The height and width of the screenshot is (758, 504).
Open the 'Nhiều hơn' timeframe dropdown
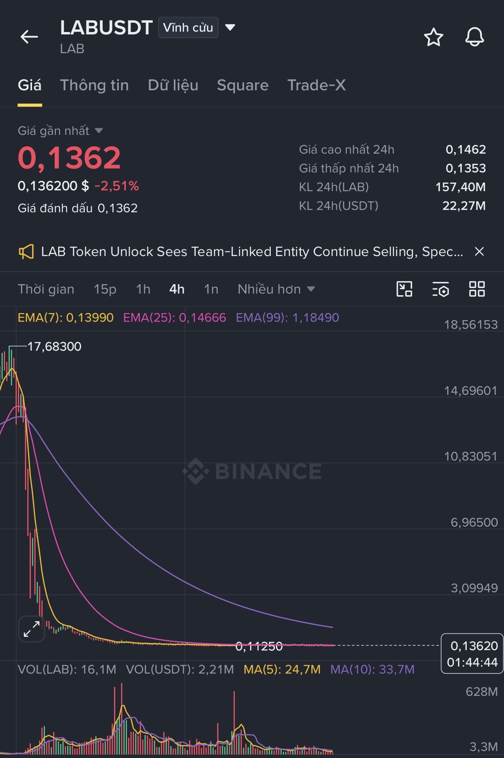(276, 289)
